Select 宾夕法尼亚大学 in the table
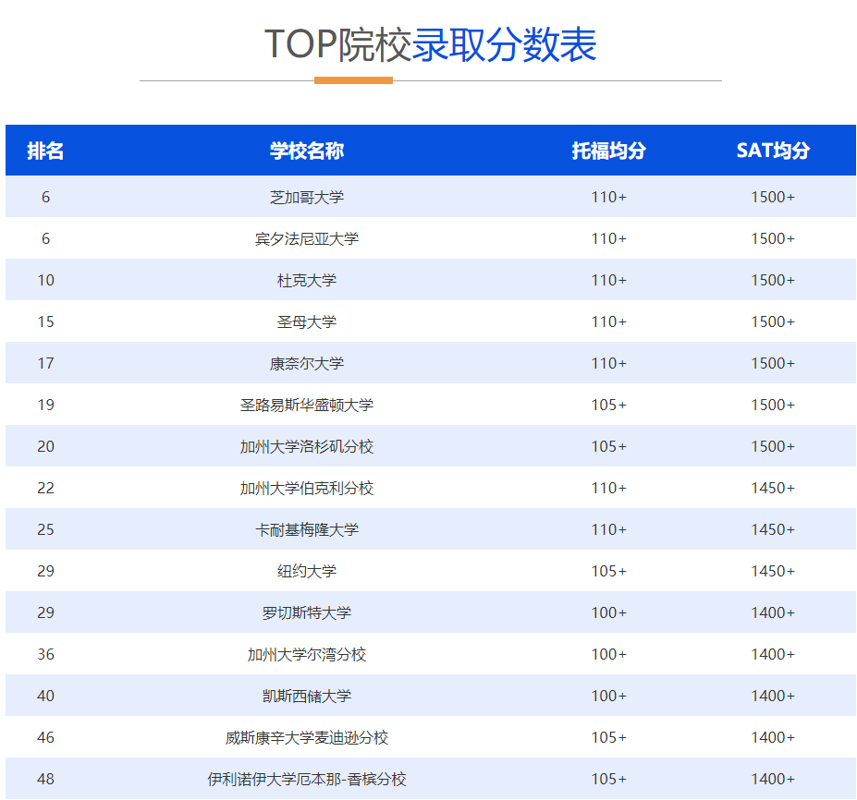857x800 pixels. [307, 238]
